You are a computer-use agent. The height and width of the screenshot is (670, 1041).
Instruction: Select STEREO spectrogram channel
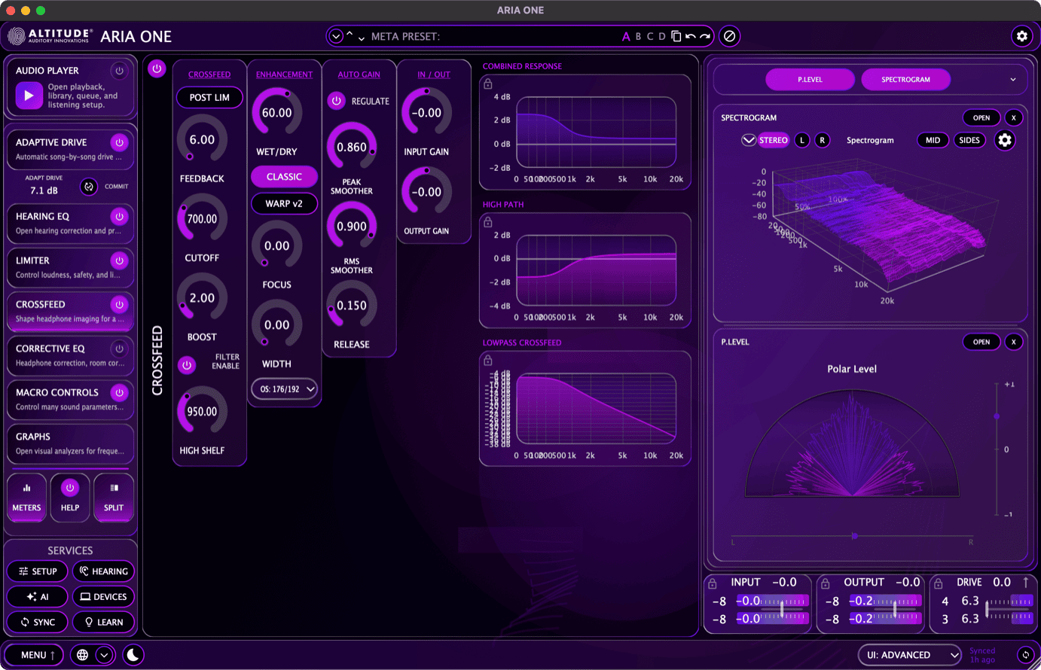click(x=774, y=140)
